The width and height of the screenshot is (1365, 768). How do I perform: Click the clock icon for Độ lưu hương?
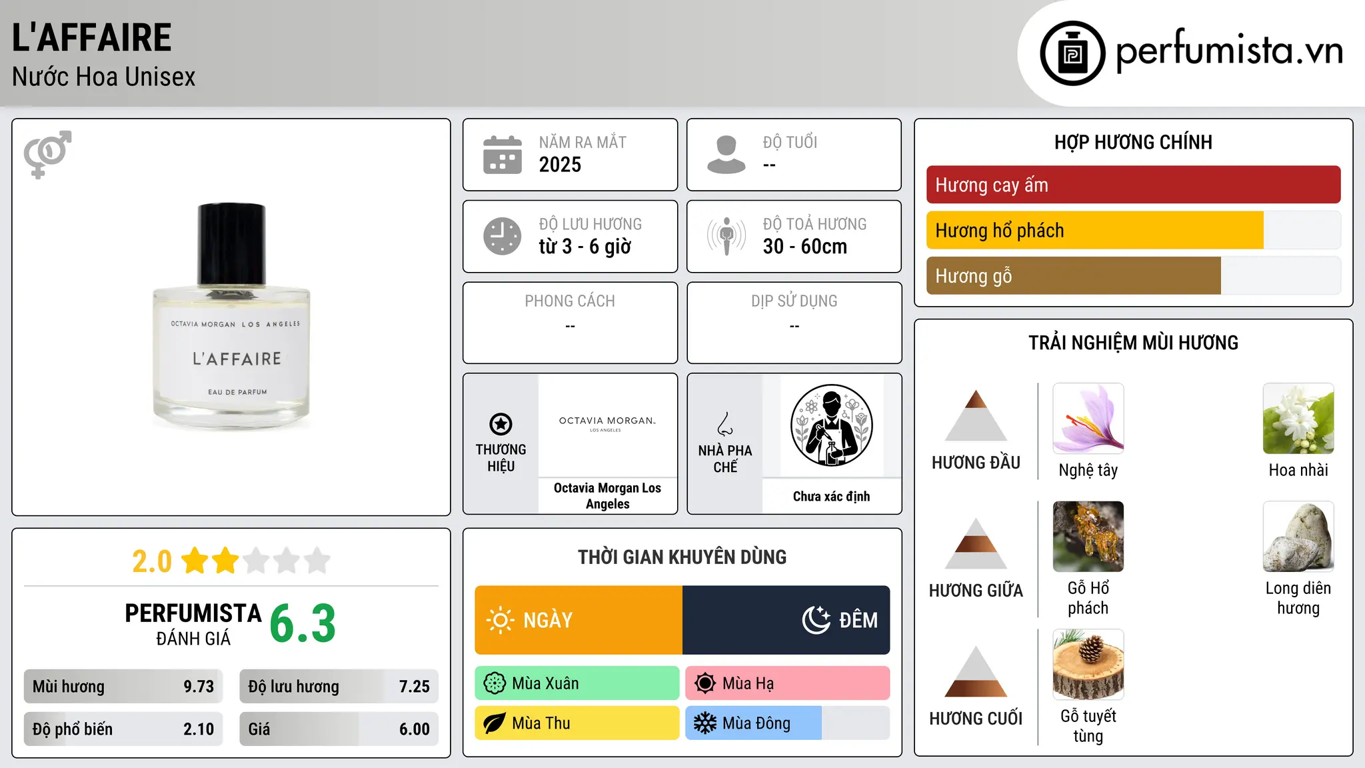(x=503, y=236)
